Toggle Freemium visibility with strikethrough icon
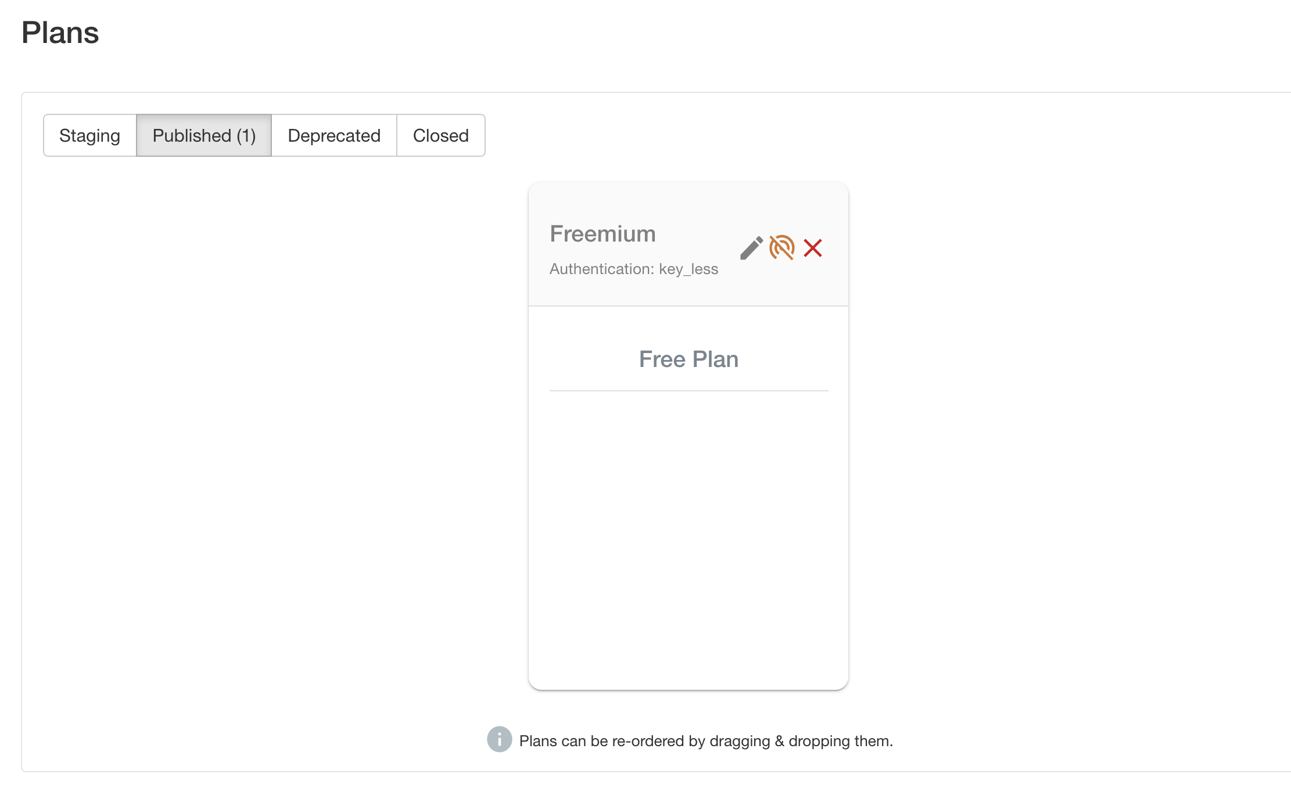This screenshot has width=1291, height=799. tap(781, 249)
